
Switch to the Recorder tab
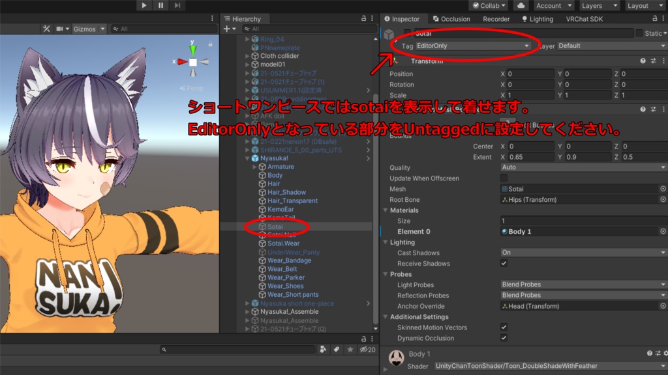496,19
